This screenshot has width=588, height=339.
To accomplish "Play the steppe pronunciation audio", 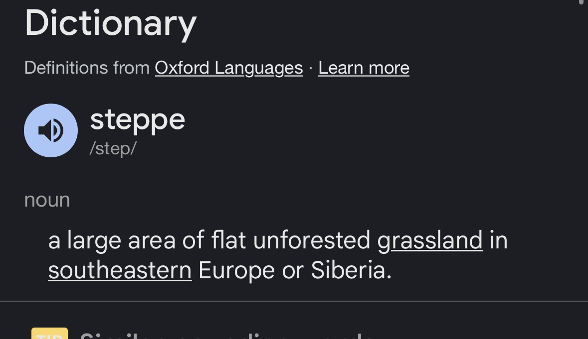I will coord(51,130).
